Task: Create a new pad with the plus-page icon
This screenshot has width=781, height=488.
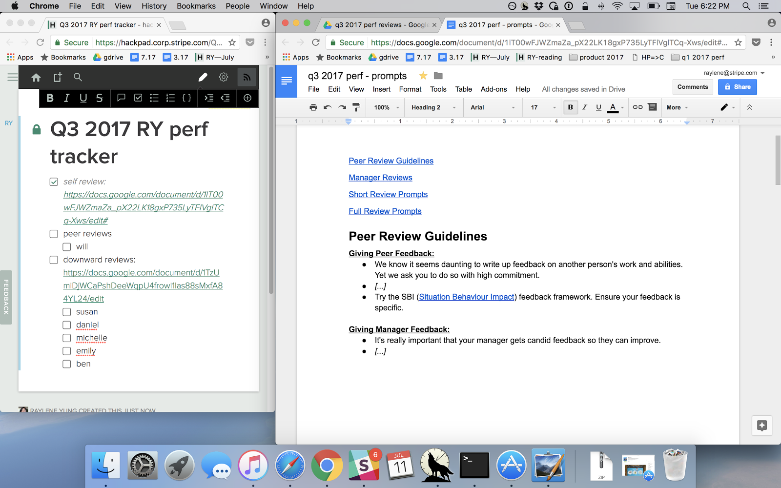Action: (58, 77)
